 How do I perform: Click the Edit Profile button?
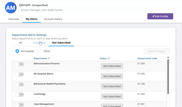(x=160, y=16)
